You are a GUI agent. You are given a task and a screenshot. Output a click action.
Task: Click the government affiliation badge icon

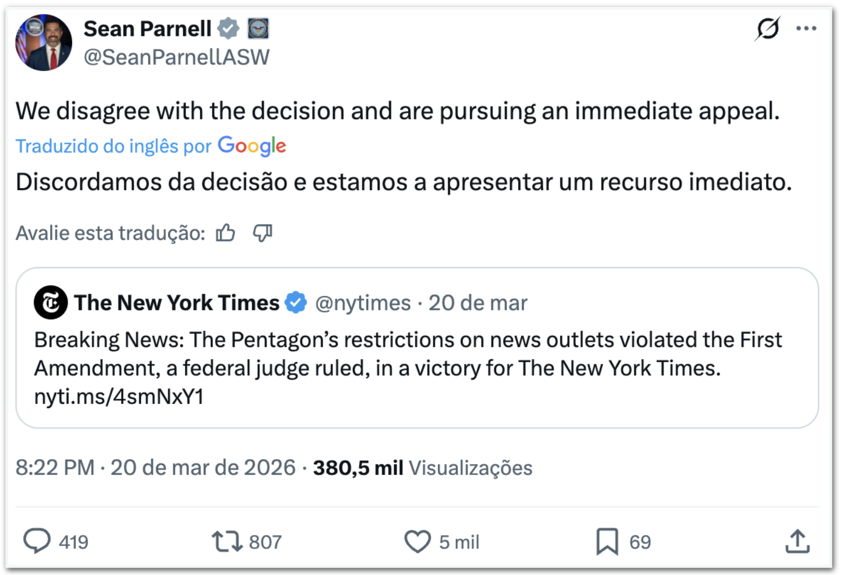coord(259,28)
